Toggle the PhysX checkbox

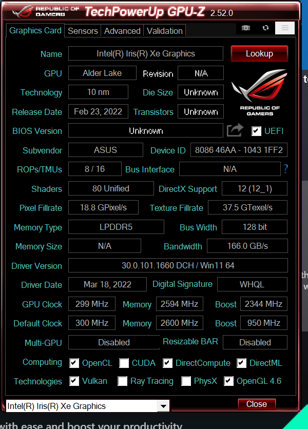coord(186,381)
